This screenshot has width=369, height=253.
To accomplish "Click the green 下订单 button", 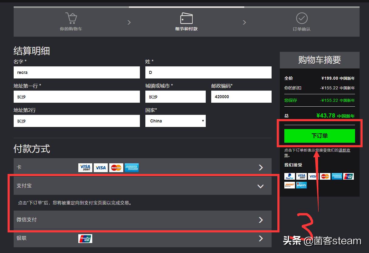I will point(320,136).
